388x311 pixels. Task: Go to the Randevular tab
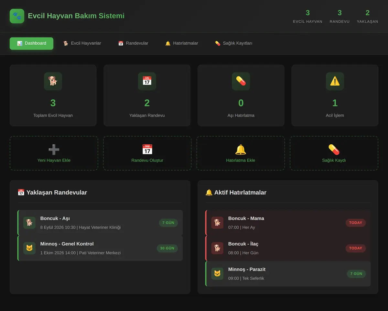point(133,43)
